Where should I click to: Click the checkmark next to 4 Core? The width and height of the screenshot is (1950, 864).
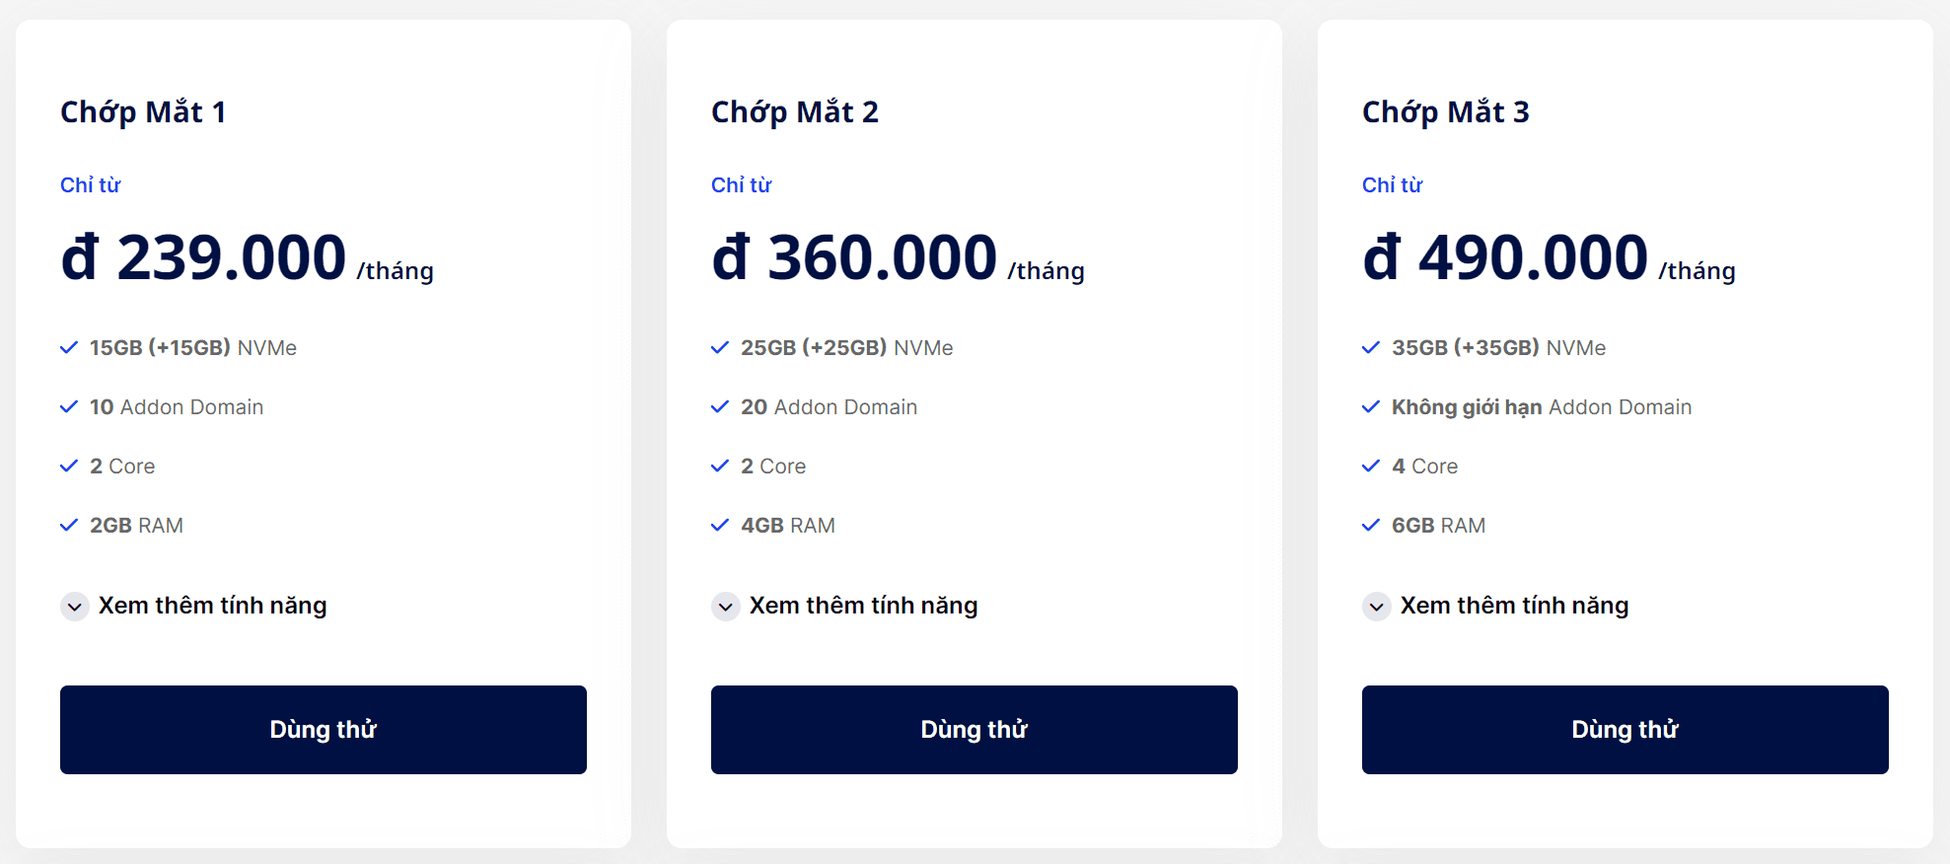(x=1371, y=466)
